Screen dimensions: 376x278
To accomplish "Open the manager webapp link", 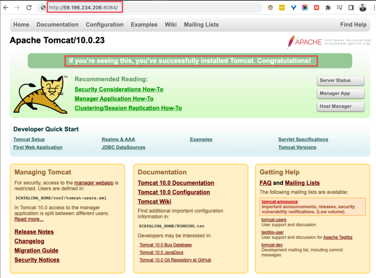I will [x=94, y=183].
